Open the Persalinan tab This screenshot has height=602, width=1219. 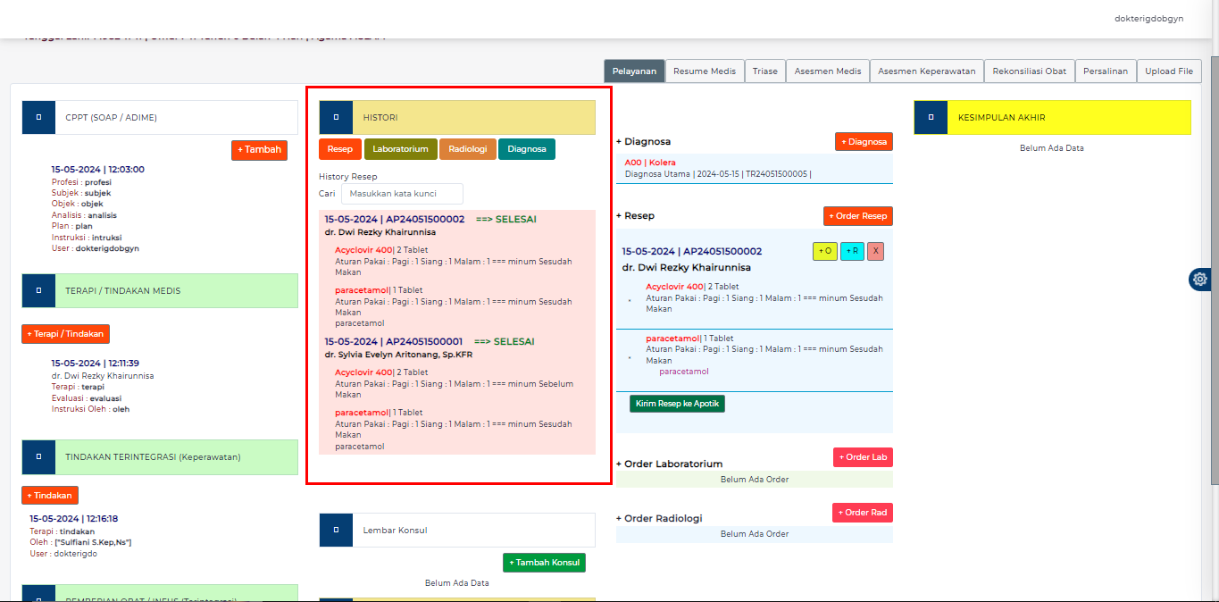1105,71
